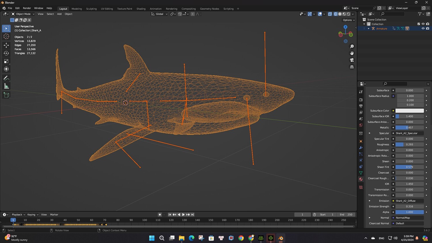Open the Options button in the viewport

click(349, 20)
